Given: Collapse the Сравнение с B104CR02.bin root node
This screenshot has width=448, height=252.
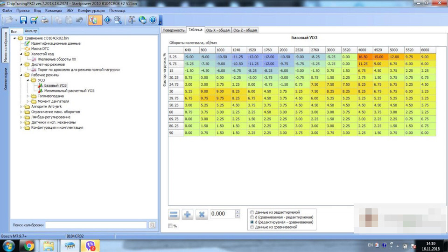Looking at the screenshot, I should click(x=14, y=38).
